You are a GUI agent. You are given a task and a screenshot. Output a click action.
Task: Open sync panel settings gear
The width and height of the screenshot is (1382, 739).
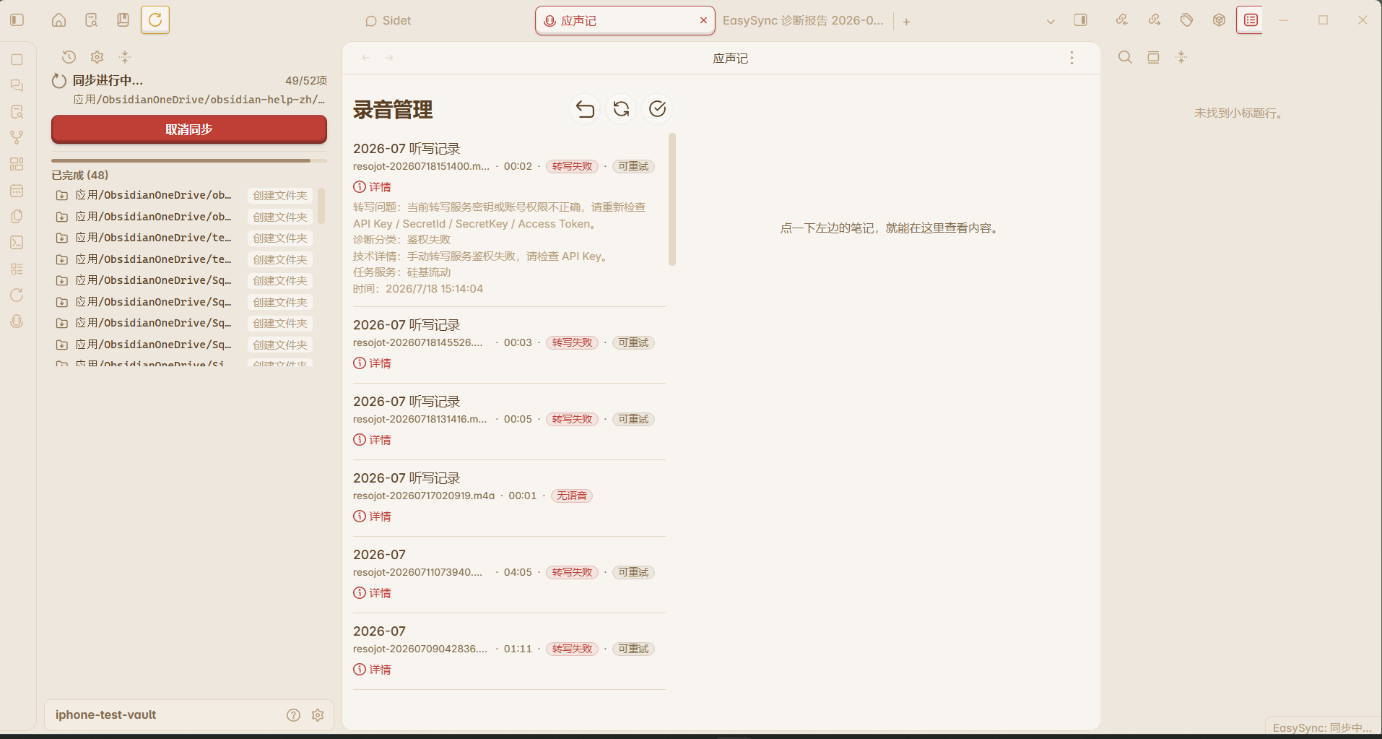click(97, 57)
